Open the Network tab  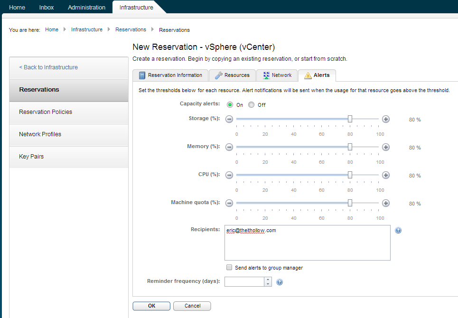[x=277, y=75]
